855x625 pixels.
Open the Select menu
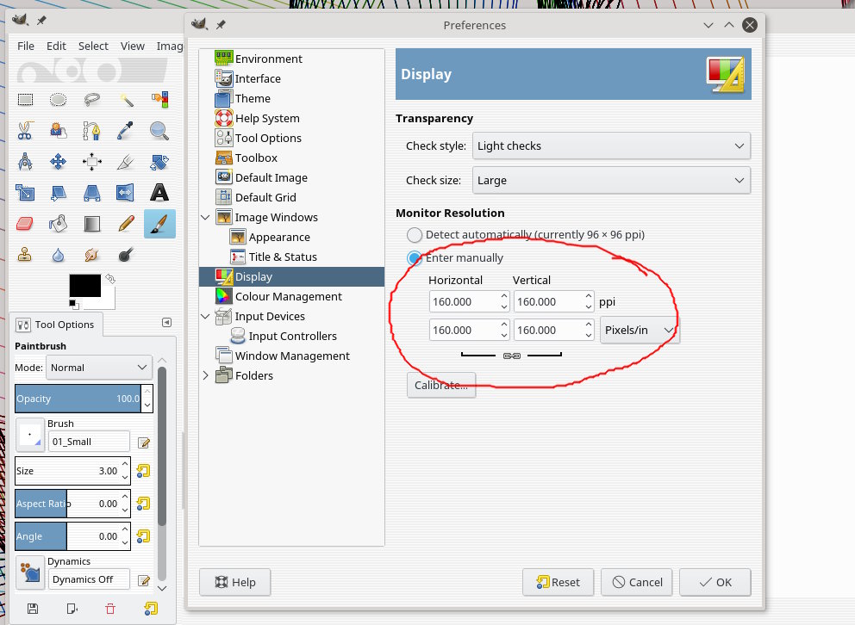pyautogui.click(x=93, y=46)
